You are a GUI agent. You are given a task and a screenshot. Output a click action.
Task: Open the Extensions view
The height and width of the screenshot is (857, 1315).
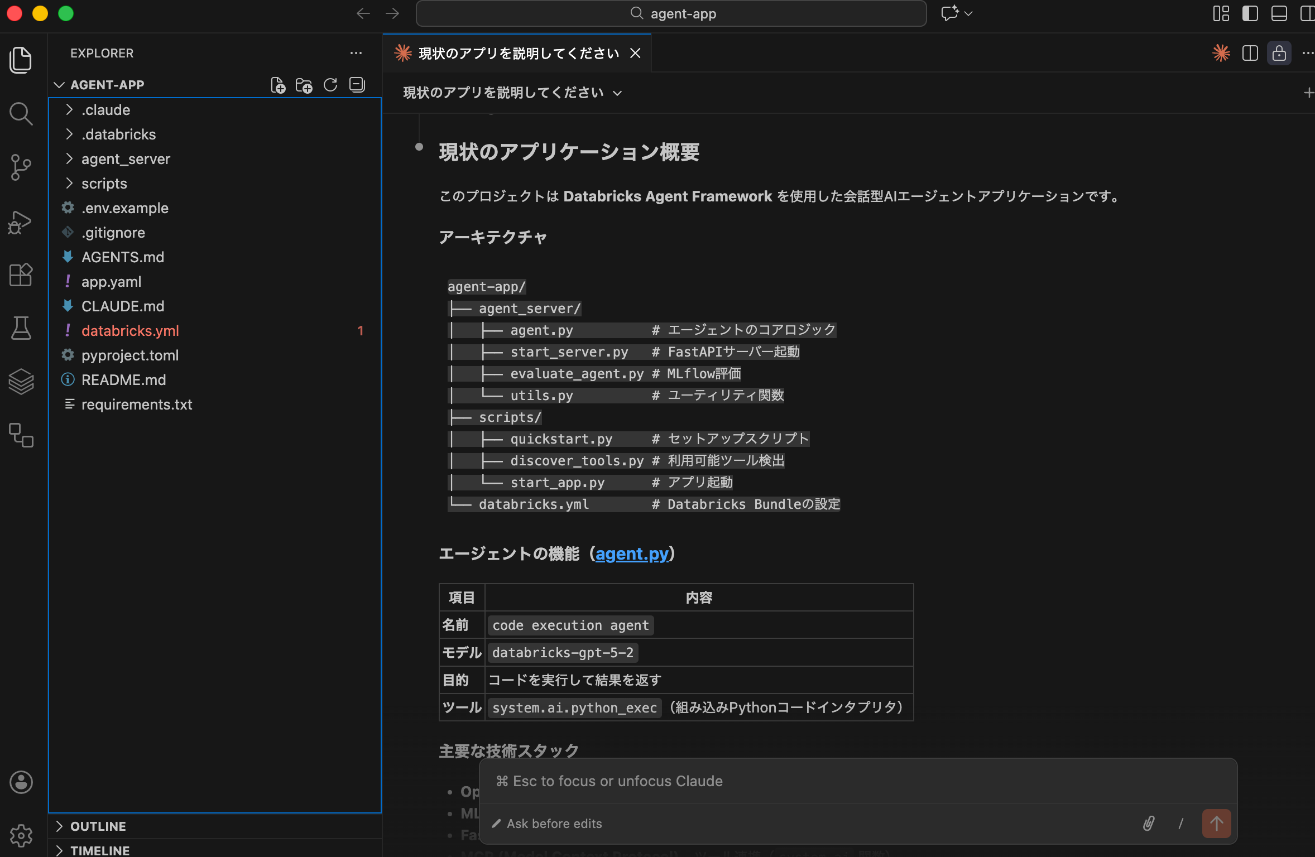click(21, 275)
